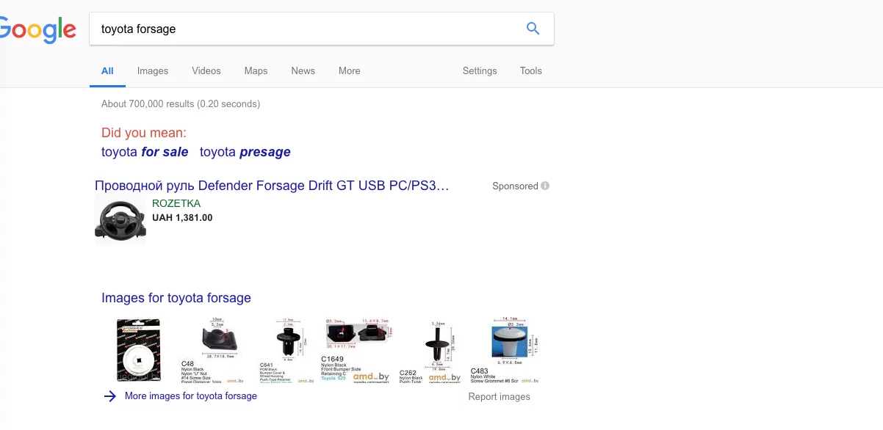Screen dimensions: 883x430
Task: Click the blue magnifier search icon
Action: click(533, 29)
